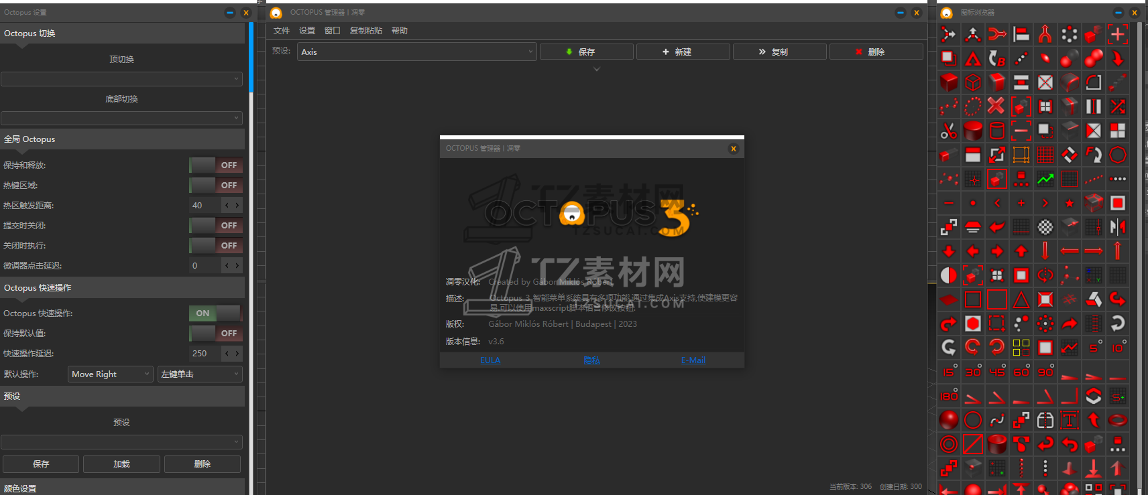Image resolution: width=1148 pixels, height=495 pixels.
Task: Click the 微调器点击延迟 value field
Action: pyautogui.click(x=205, y=266)
